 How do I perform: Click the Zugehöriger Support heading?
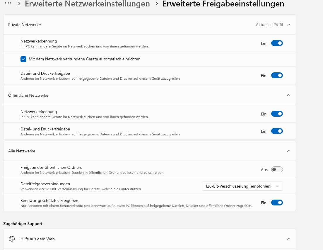pyautogui.click(x=23, y=224)
